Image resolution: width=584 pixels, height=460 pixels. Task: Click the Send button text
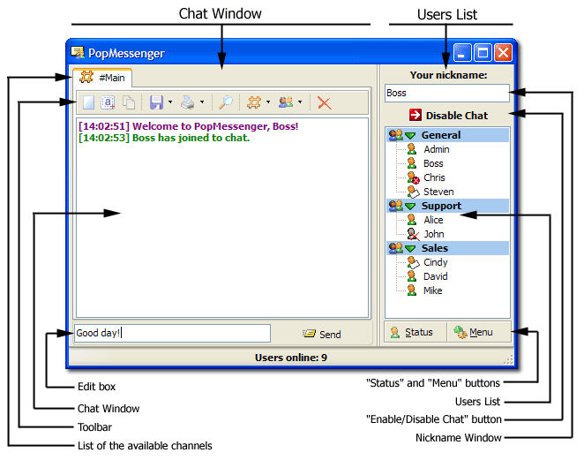tap(330, 335)
